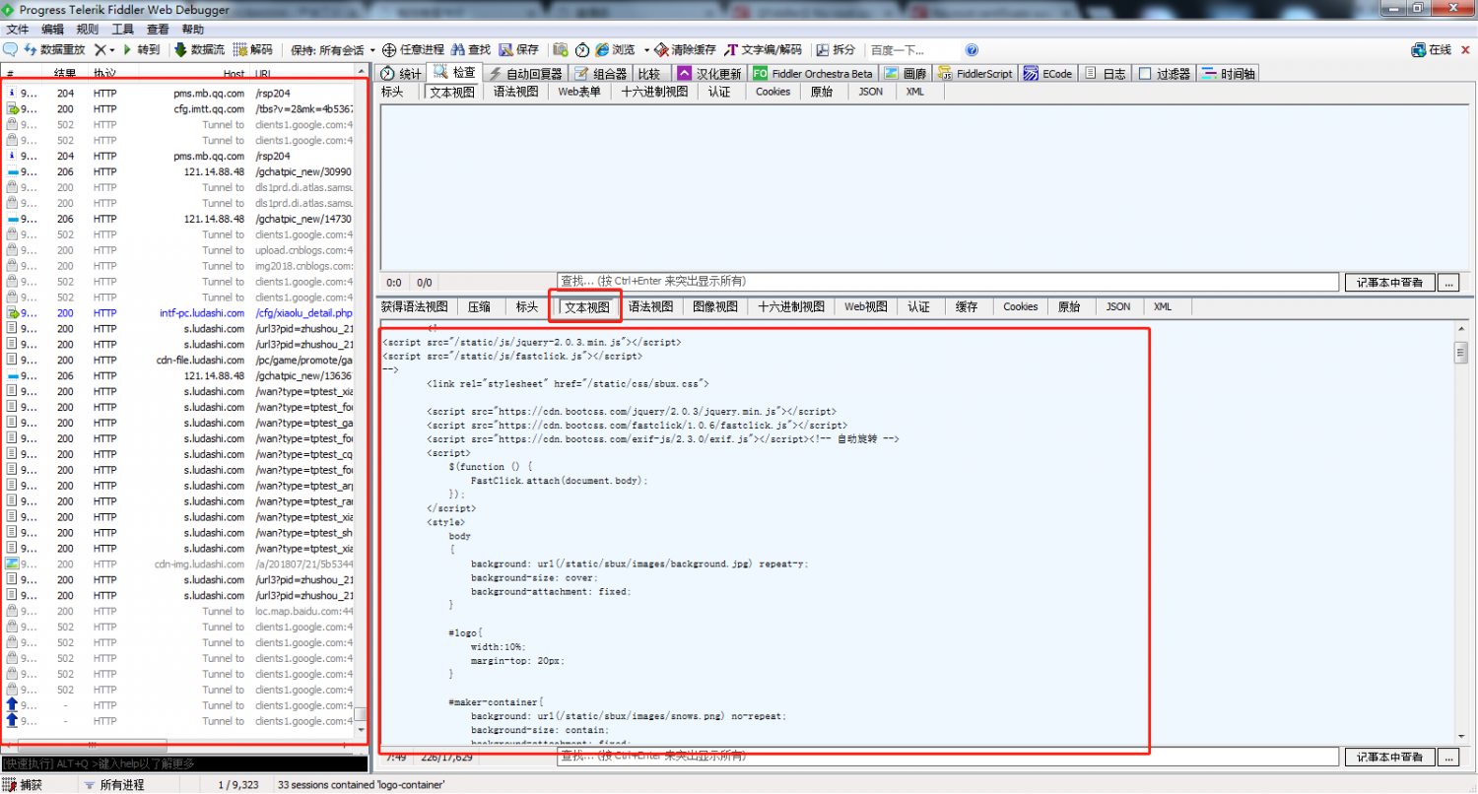Select request Web表单 tab
The height and width of the screenshot is (794, 1478).
[579, 92]
